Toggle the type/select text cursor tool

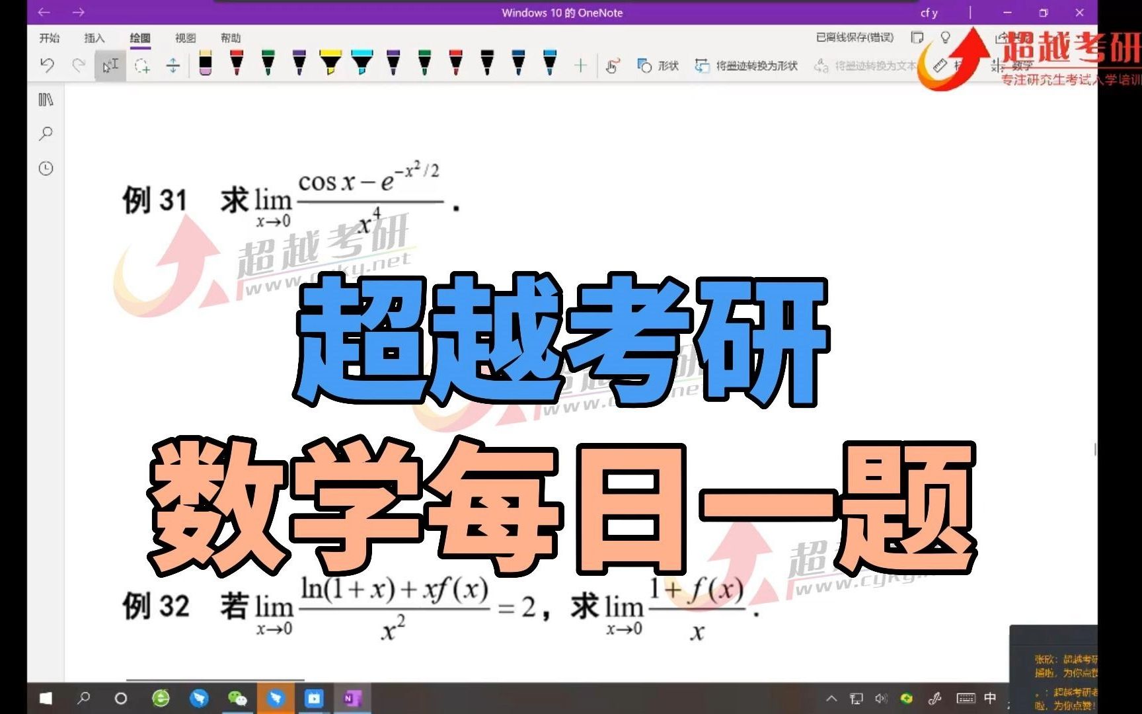[x=110, y=65]
